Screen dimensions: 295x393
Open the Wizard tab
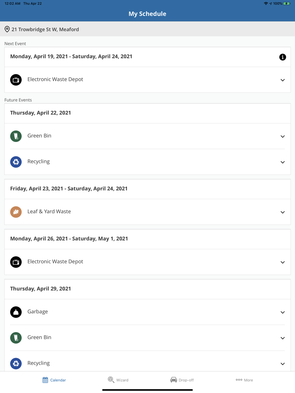(118, 380)
